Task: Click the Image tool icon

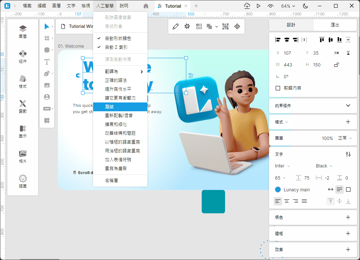Action: (x=47, y=85)
